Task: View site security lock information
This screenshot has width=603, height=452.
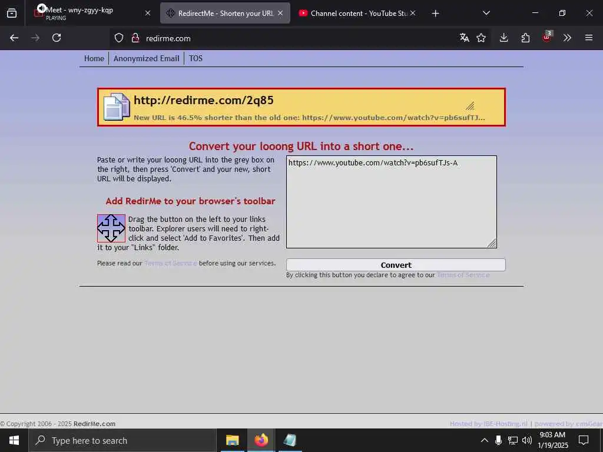Action: (135, 38)
